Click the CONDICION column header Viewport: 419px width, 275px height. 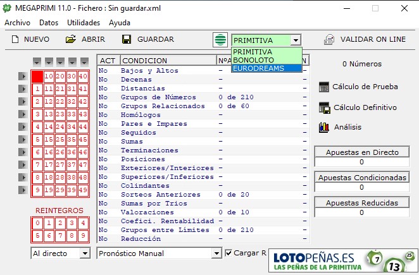coord(168,60)
